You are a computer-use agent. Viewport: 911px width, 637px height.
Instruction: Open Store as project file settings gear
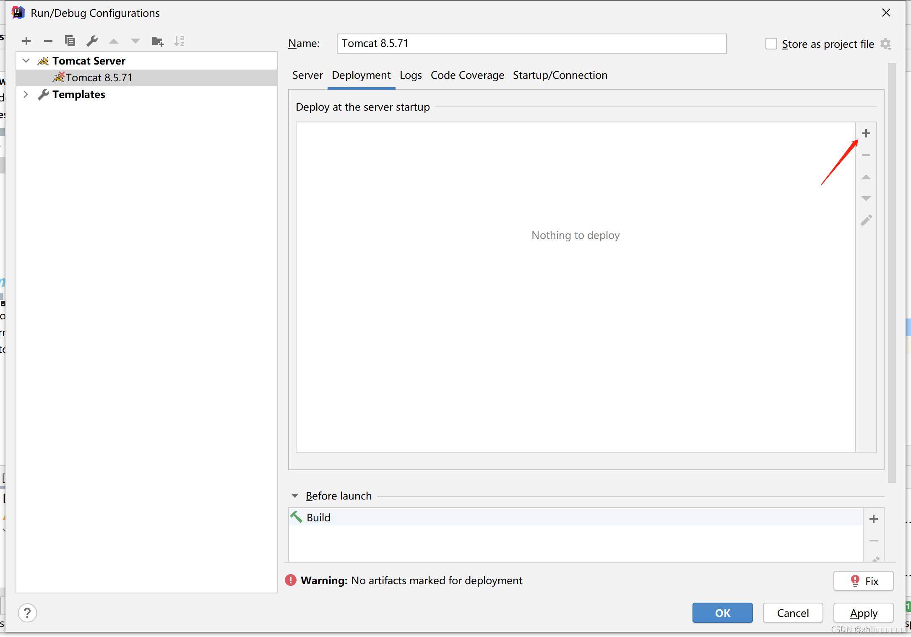tap(886, 44)
